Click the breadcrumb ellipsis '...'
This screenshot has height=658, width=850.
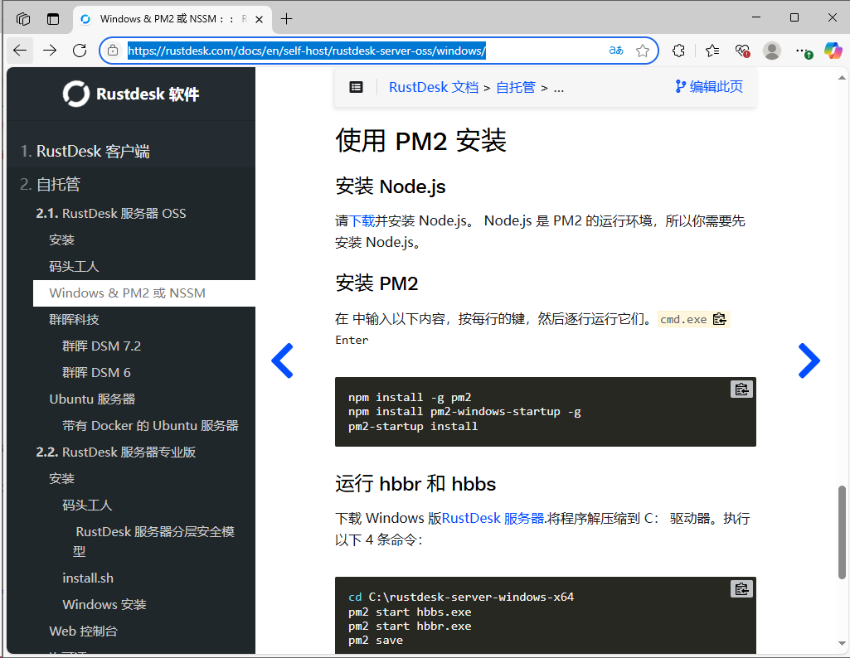point(559,89)
